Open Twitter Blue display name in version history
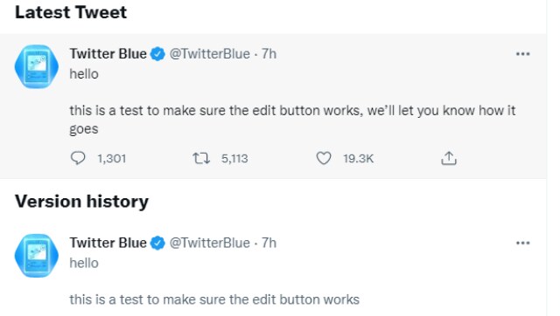This screenshot has width=560, height=316. 108,243
